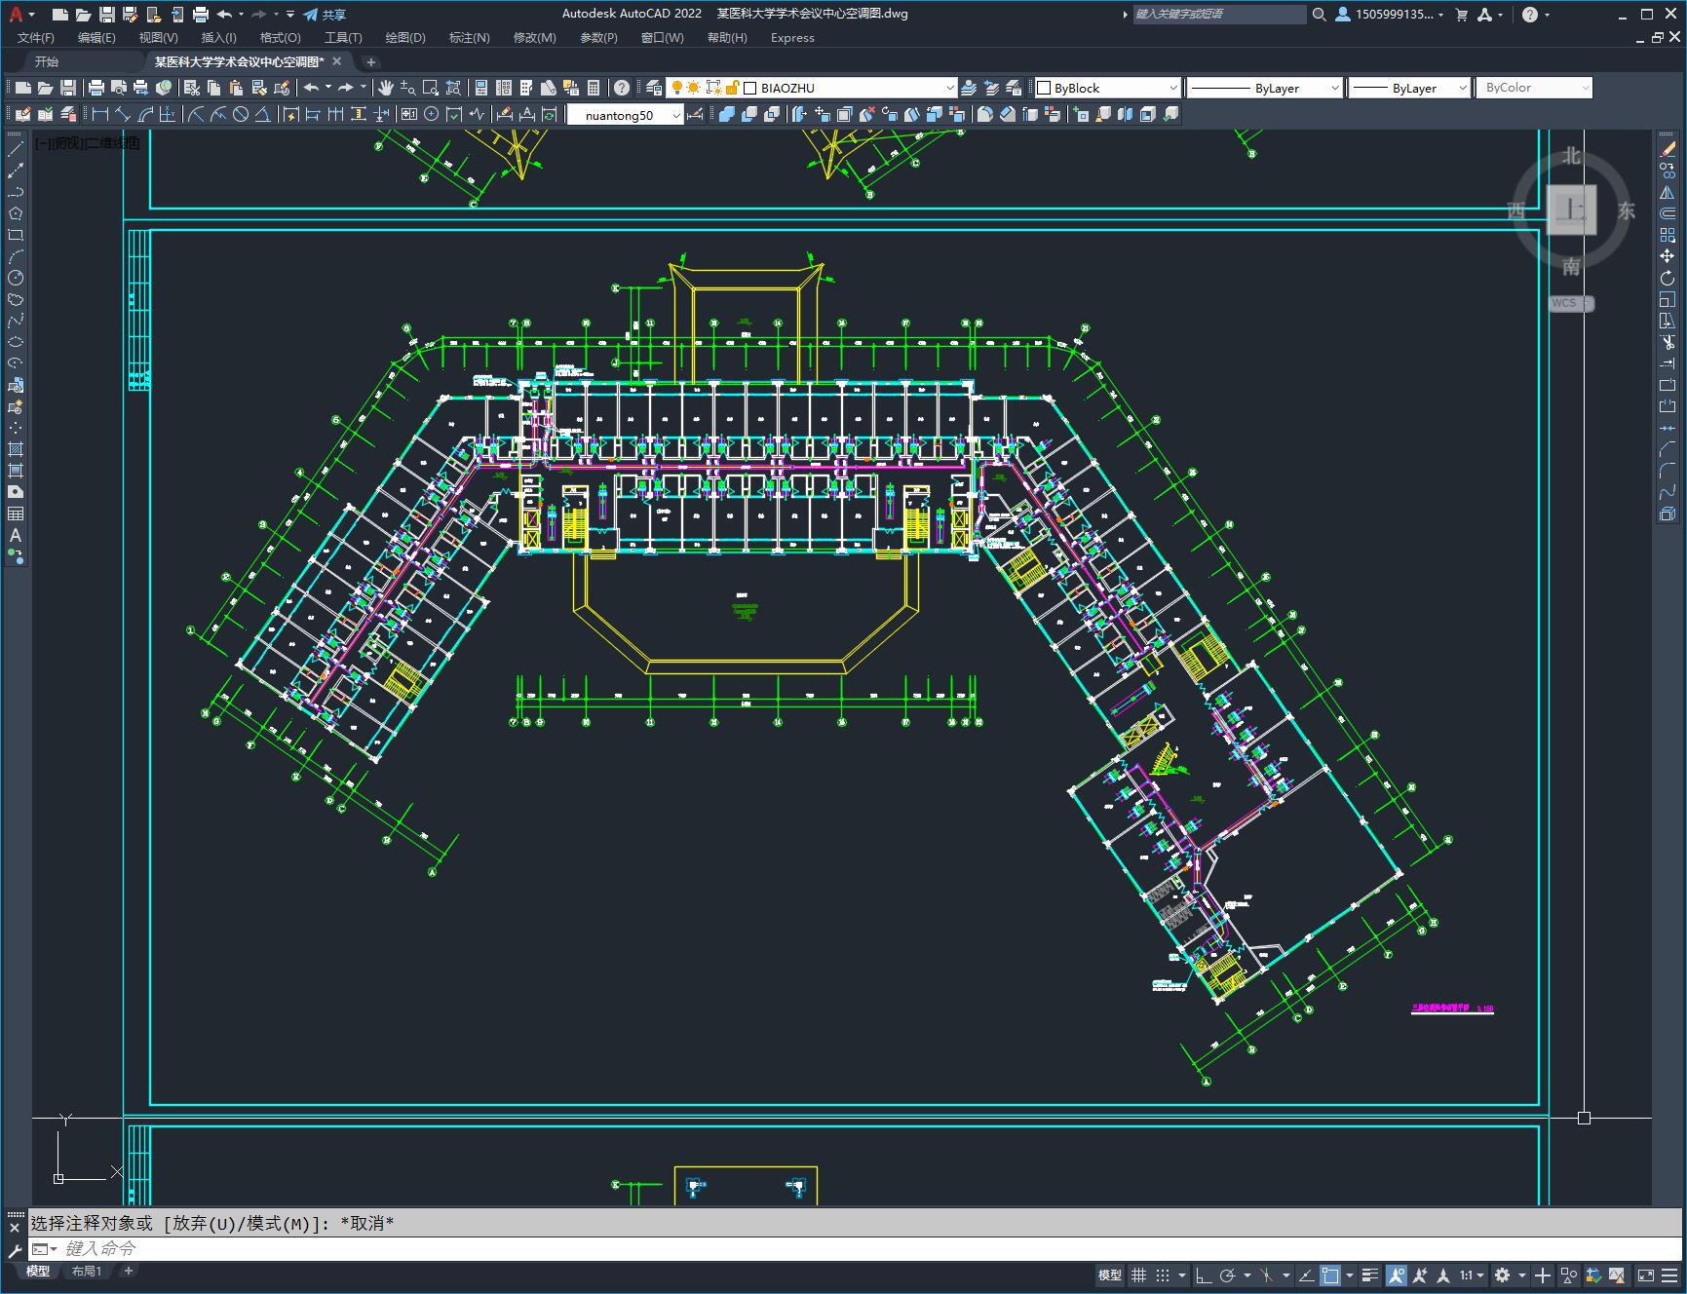
Task: Click the Open file icon in the quick access toolbar
Action: tap(83, 15)
